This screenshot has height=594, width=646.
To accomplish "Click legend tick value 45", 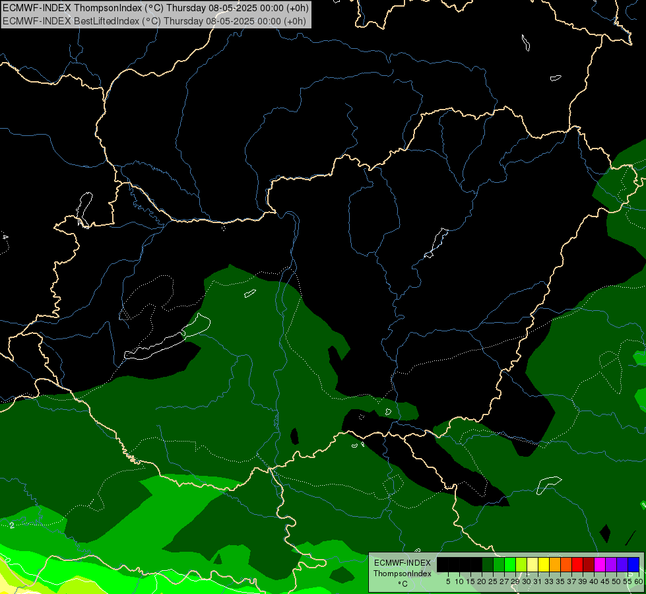I will click(605, 581).
